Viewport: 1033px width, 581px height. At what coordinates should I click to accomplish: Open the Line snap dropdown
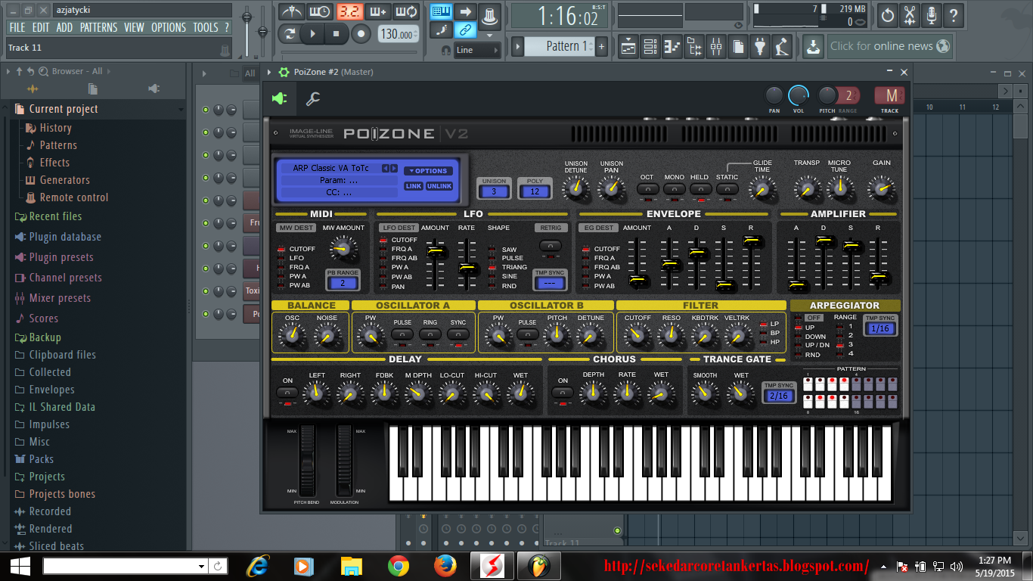(477, 50)
